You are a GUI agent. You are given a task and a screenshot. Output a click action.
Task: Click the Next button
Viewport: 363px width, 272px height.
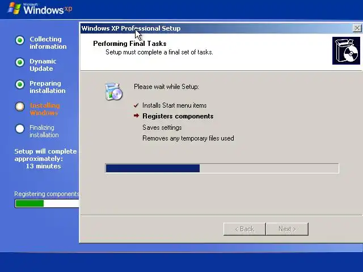coord(287,229)
